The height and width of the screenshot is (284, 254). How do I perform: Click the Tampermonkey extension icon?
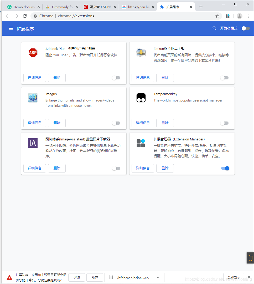click(141, 98)
